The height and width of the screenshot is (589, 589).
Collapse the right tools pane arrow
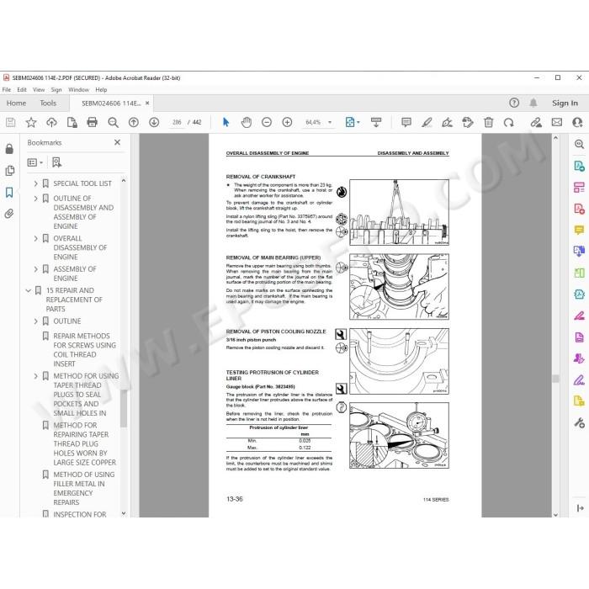(580, 508)
